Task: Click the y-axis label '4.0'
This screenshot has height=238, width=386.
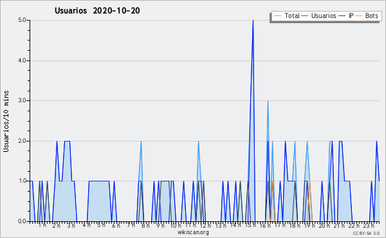Action: pyautogui.click(x=22, y=60)
